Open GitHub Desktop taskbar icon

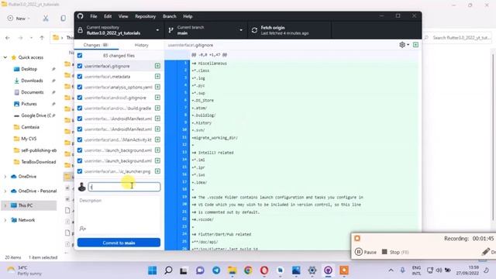(328, 270)
